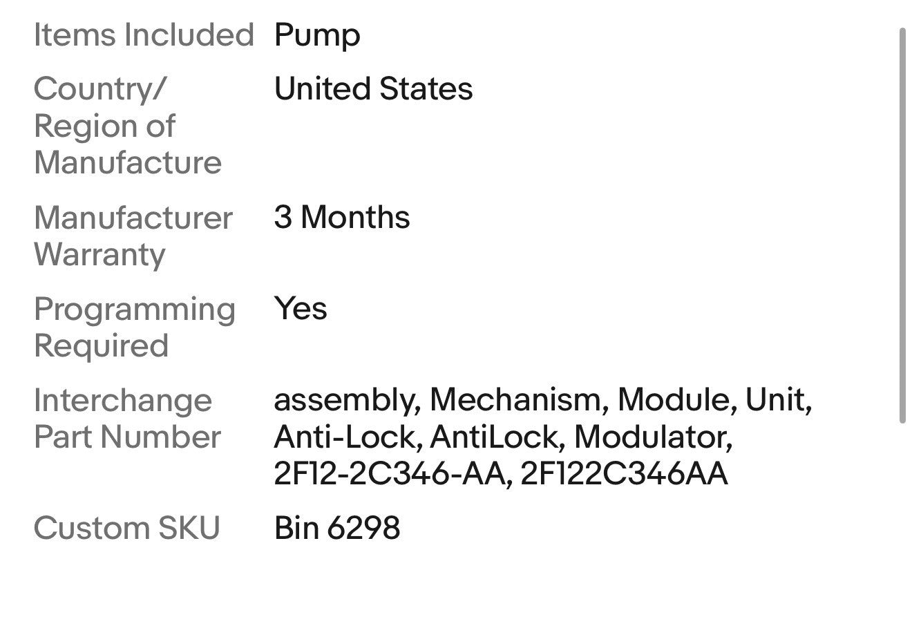This screenshot has width=912, height=617.
Task: Click the "Programming Required" label
Action: [x=134, y=327]
